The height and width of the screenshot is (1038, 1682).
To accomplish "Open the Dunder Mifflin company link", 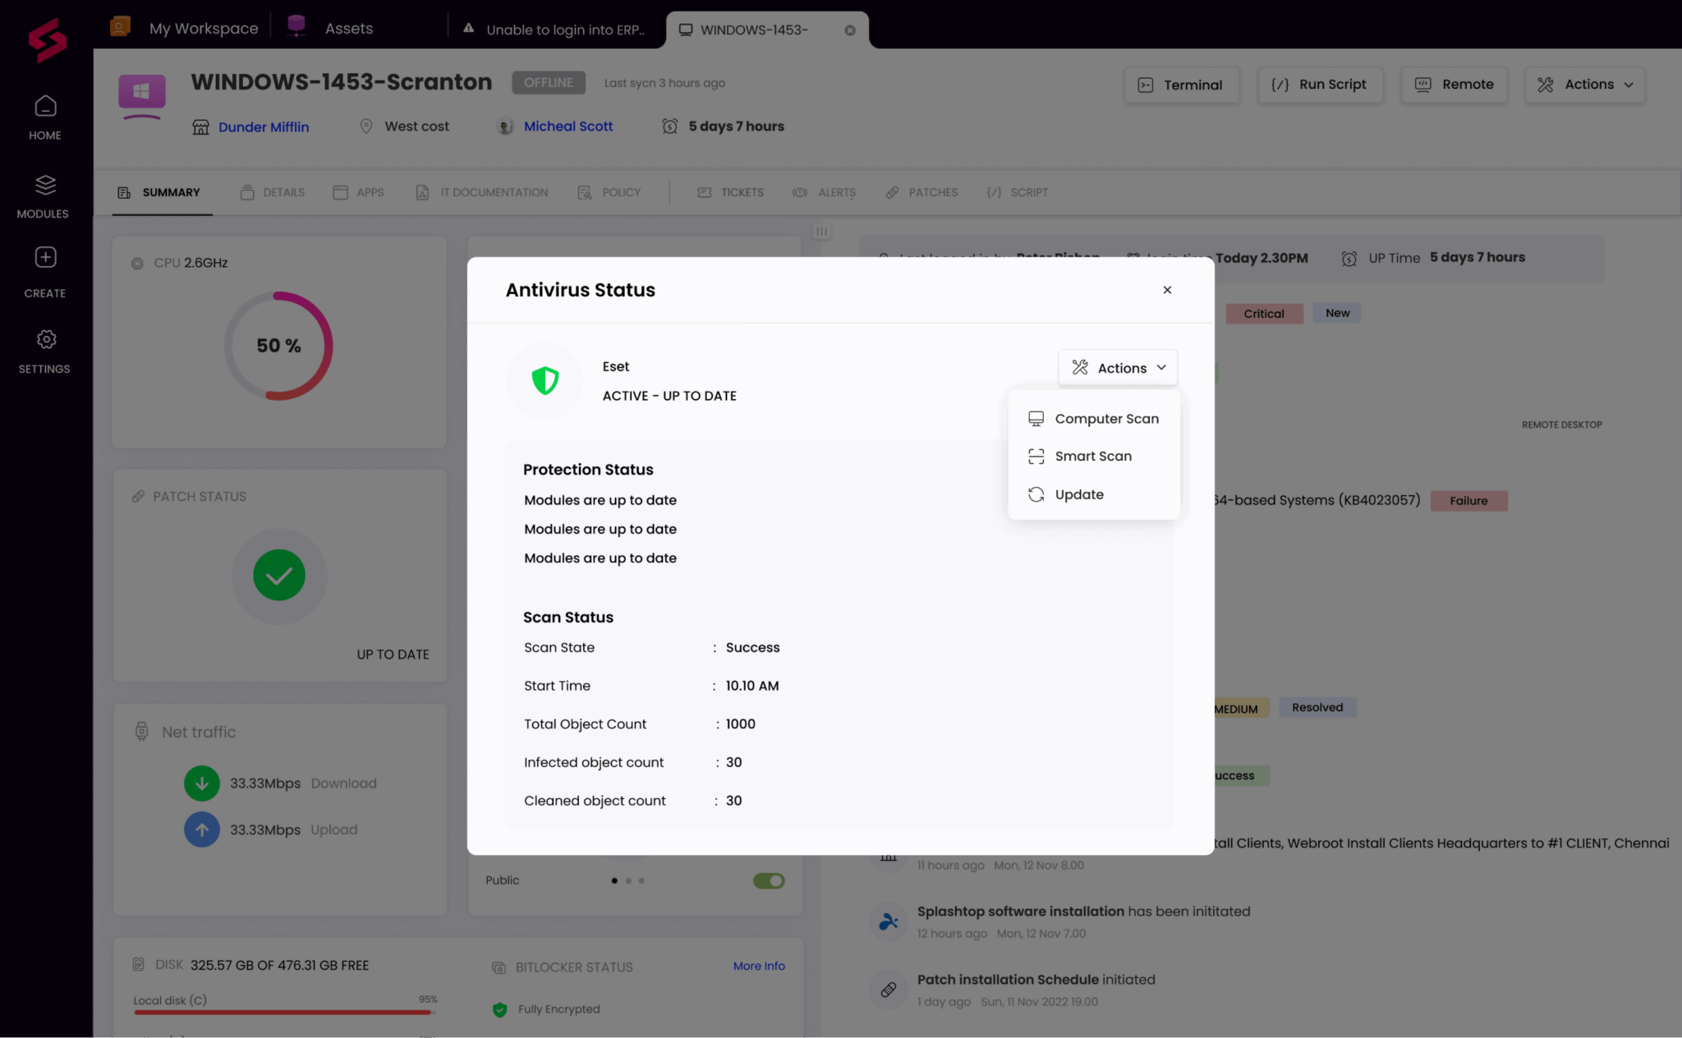I will coord(263,126).
